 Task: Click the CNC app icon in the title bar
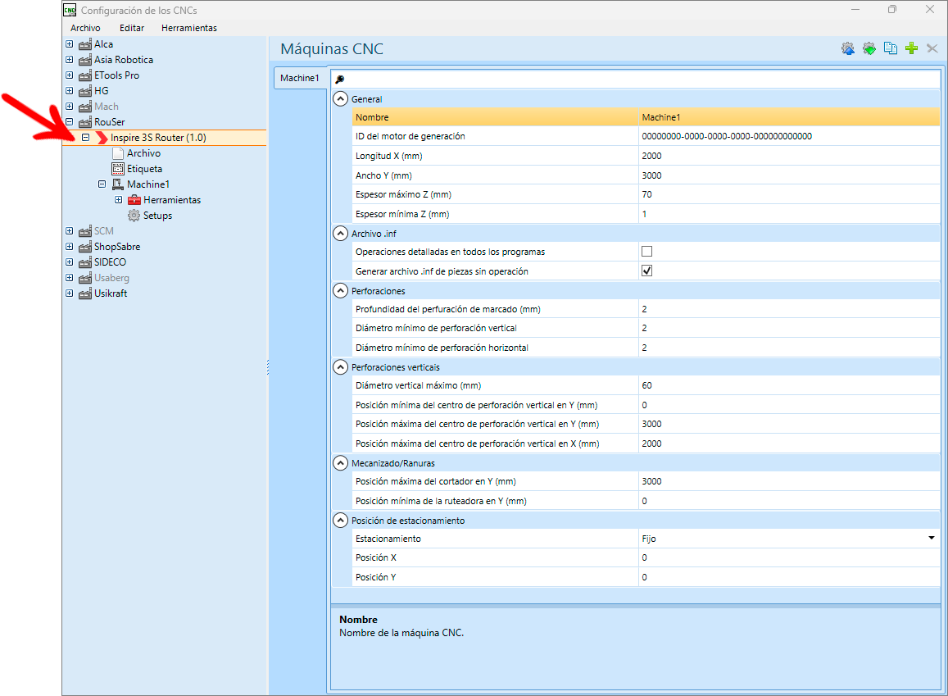coord(70,10)
